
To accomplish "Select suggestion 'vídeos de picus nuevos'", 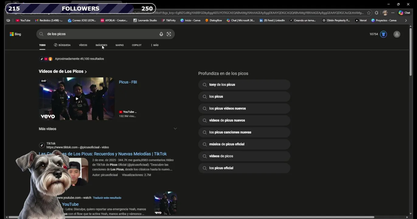I will [244, 120].
